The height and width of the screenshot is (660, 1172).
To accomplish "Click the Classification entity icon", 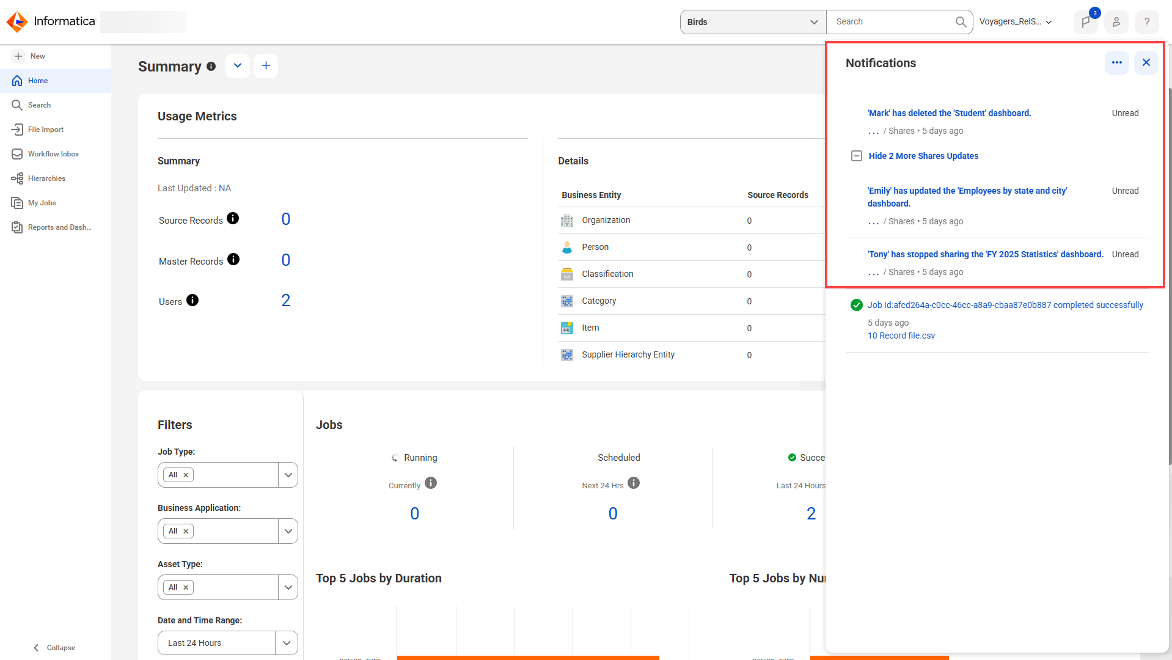I will point(567,274).
